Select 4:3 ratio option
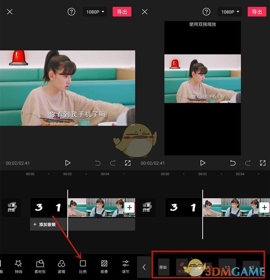This screenshot has height=280, width=270. 251,267
